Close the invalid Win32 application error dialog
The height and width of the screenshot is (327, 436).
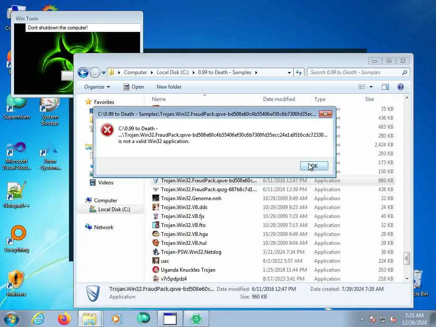click(325, 114)
